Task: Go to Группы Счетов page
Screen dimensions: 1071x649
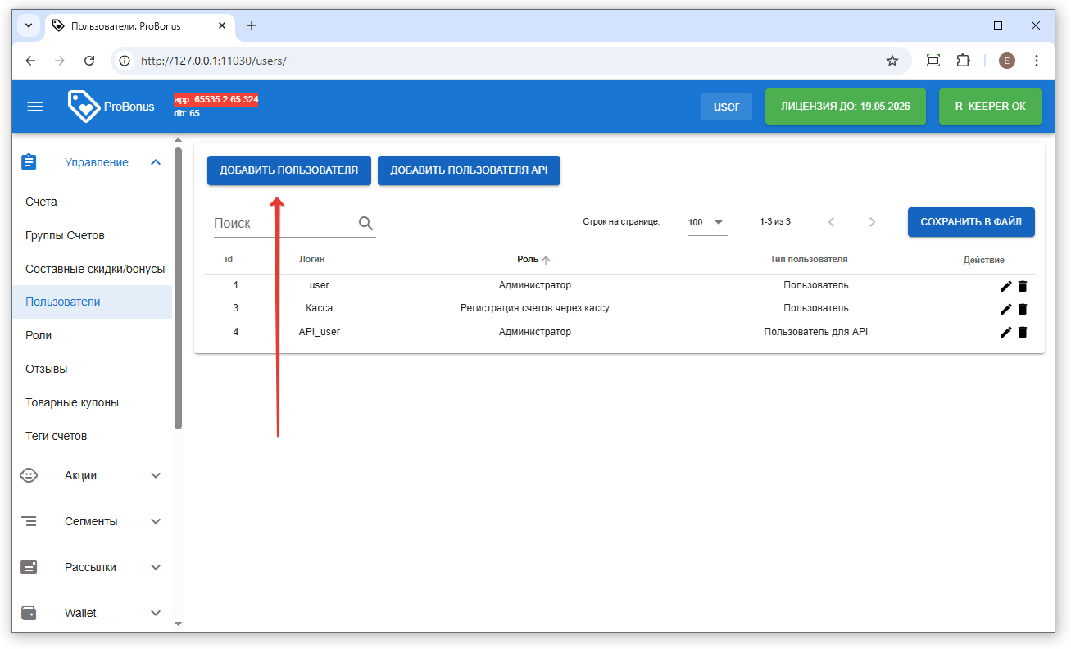Action: 65,235
